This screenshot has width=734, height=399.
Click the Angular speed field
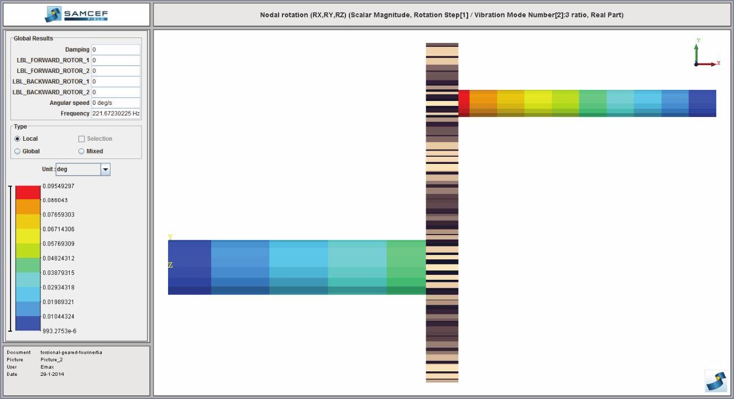[116, 103]
